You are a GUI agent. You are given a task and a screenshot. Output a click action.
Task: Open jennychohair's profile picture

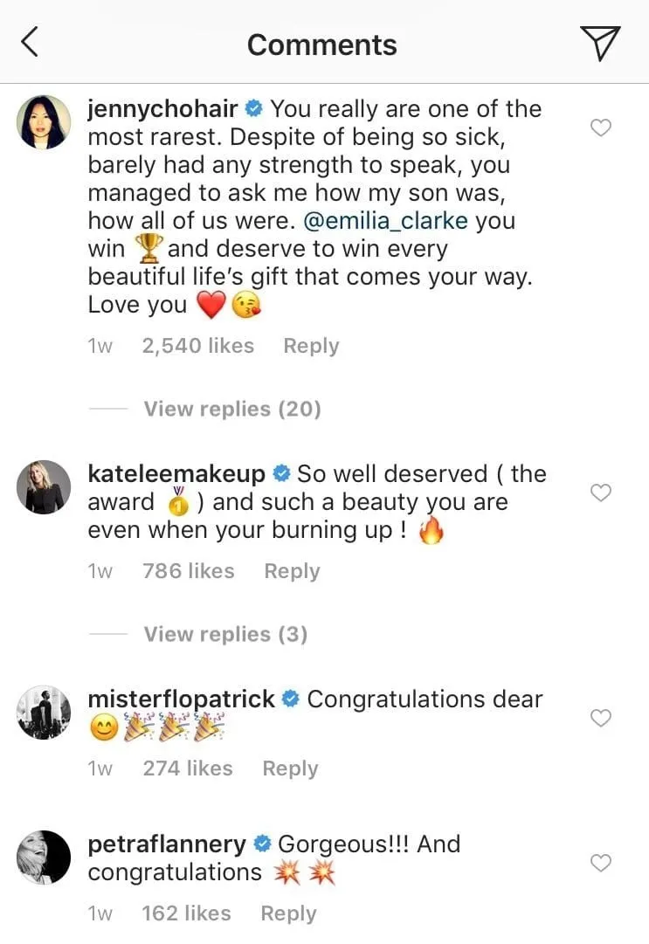coord(44,122)
